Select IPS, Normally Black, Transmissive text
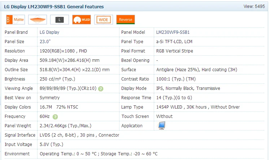This screenshot has width=270, height=160. pyautogui.click(x=188, y=88)
